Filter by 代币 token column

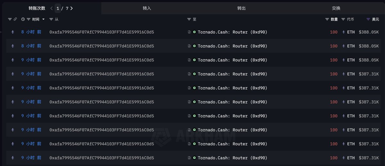click(x=343, y=19)
